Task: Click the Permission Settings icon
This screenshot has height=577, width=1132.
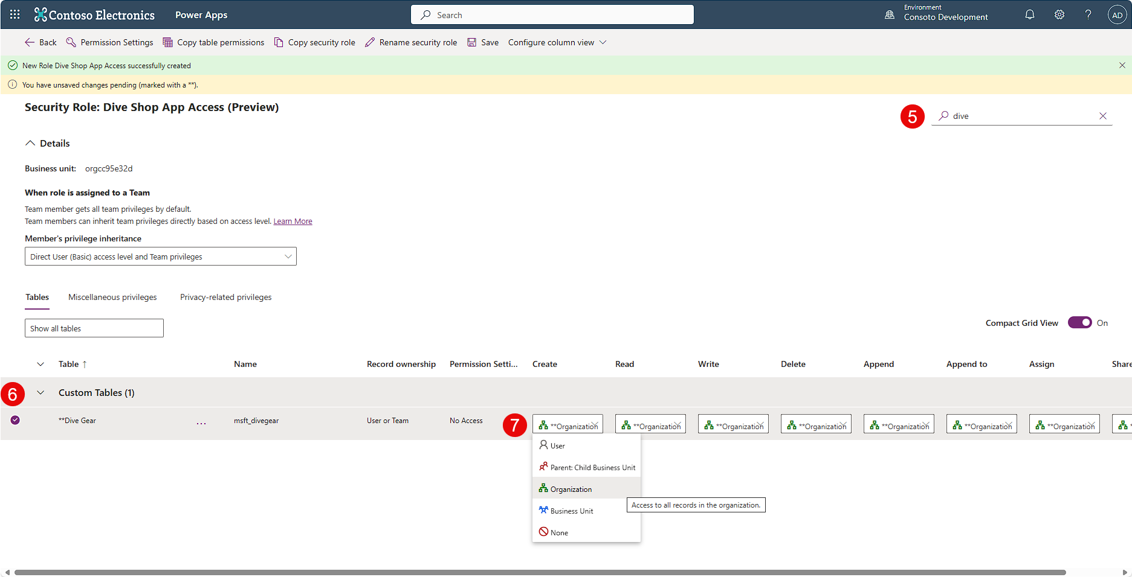Action: (71, 42)
